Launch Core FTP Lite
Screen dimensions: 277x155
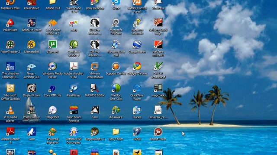click(53, 88)
